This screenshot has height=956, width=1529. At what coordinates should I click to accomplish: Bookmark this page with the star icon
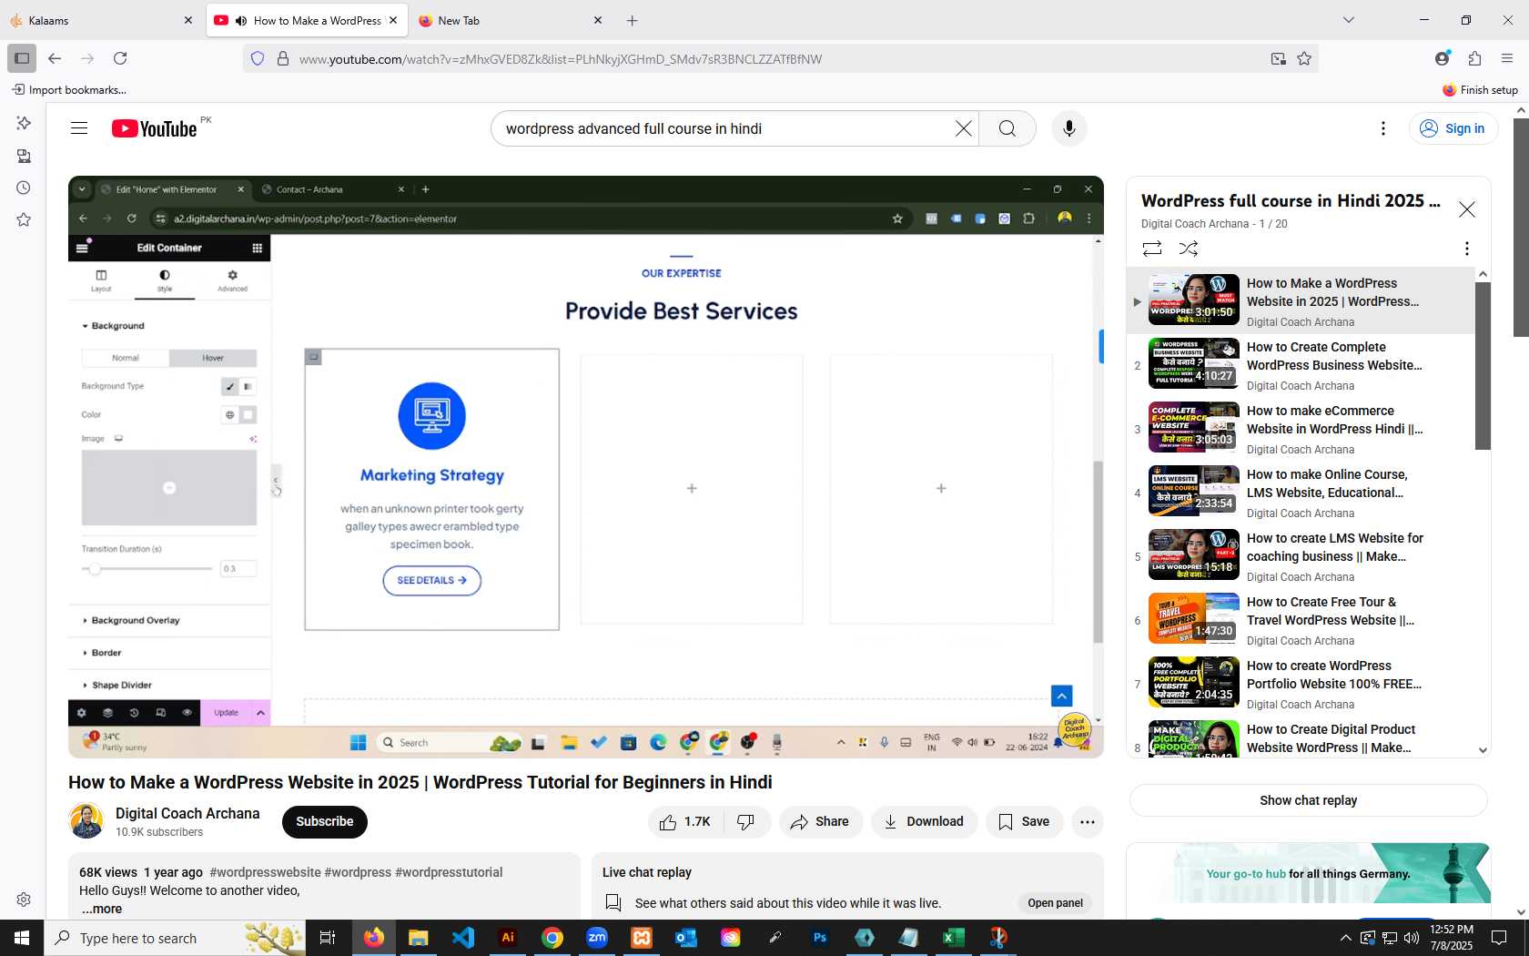[1304, 58]
